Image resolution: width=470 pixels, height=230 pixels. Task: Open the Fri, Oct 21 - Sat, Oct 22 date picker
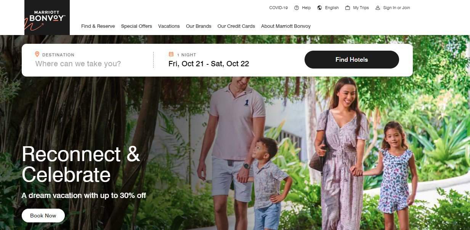[209, 64]
